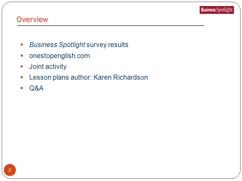Click the word Richardson in the fourth bullet

click(x=131, y=77)
